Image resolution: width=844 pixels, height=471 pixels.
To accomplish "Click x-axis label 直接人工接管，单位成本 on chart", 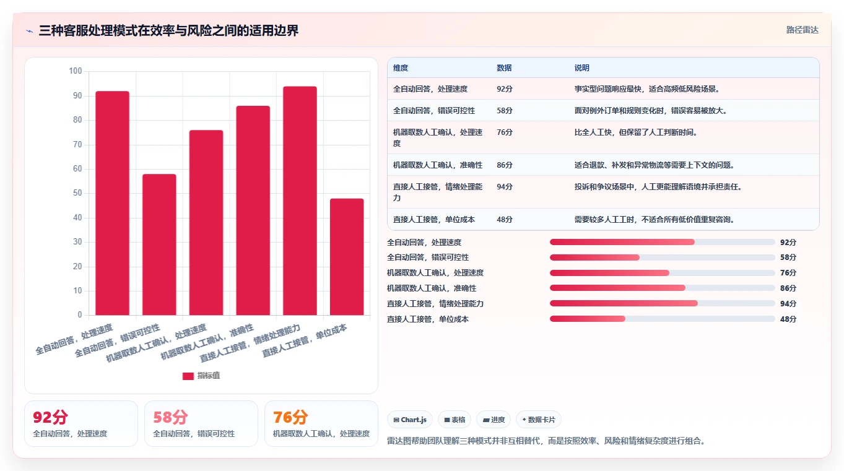I will pyautogui.click(x=304, y=340).
